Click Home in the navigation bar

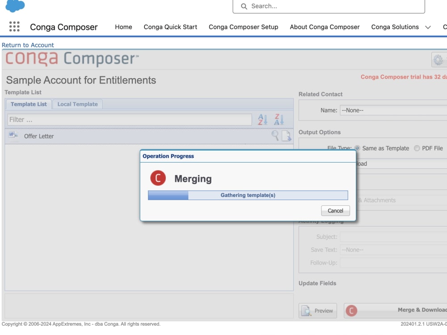[123, 27]
